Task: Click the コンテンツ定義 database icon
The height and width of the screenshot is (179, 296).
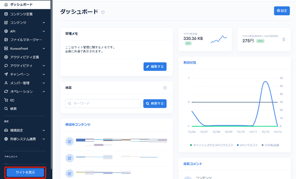Action: tap(6, 14)
